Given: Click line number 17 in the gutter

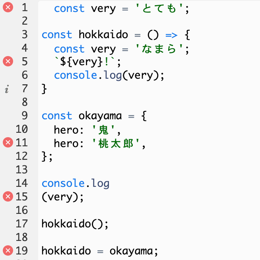Looking at the screenshot, I should (22, 223).
